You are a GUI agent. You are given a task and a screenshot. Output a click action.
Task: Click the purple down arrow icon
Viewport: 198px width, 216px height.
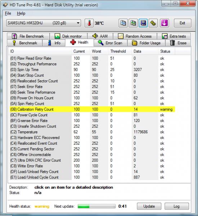[x=165, y=23]
